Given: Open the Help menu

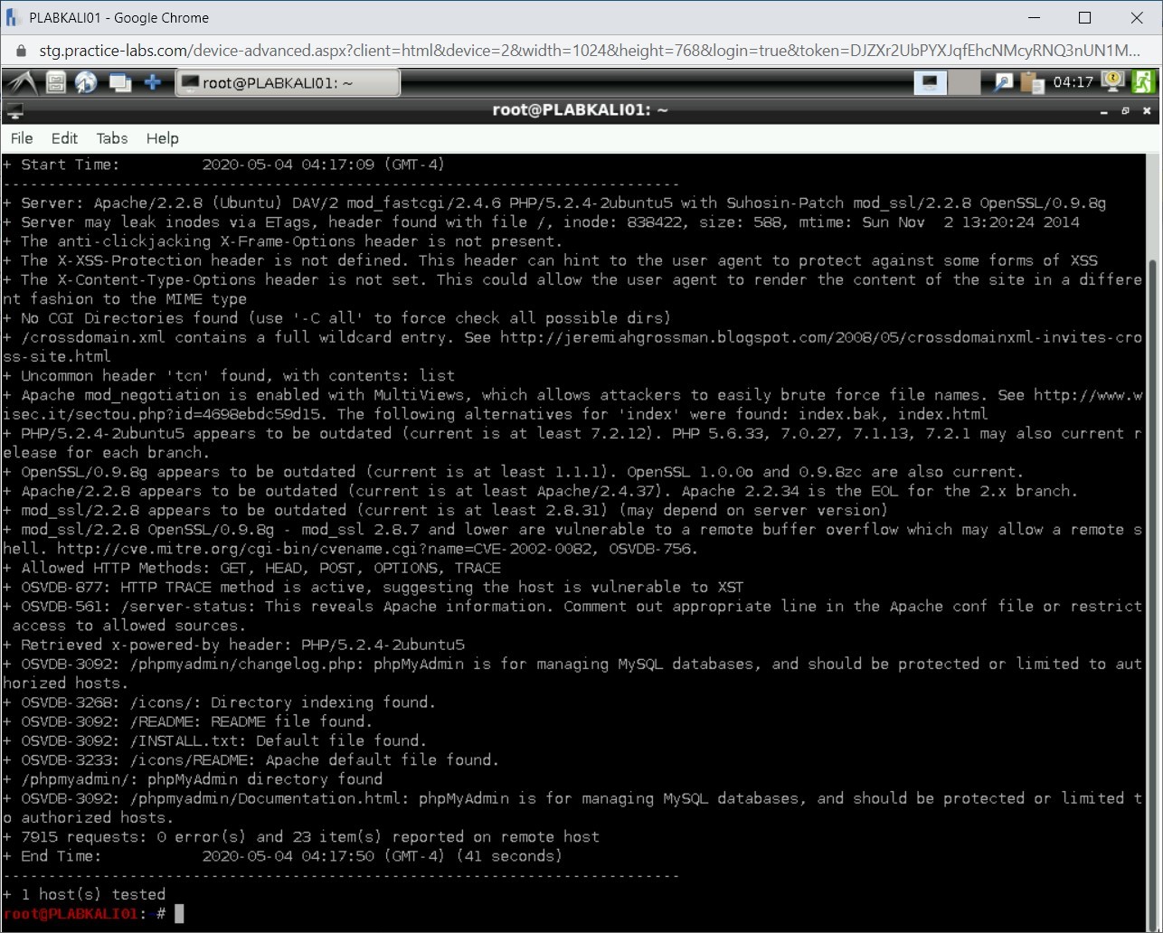Looking at the screenshot, I should coord(163,138).
